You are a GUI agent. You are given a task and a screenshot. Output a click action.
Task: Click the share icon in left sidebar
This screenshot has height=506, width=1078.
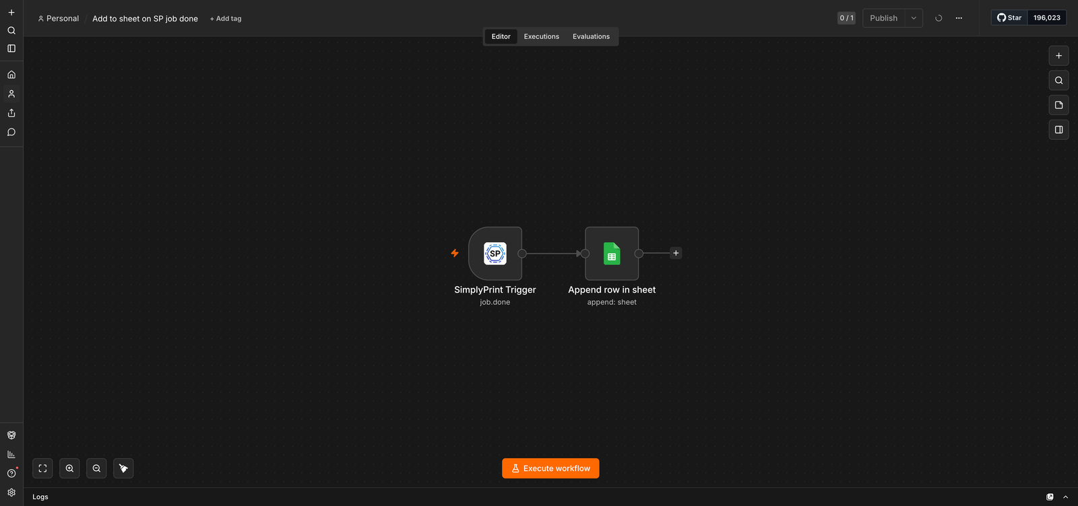pos(11,113)
